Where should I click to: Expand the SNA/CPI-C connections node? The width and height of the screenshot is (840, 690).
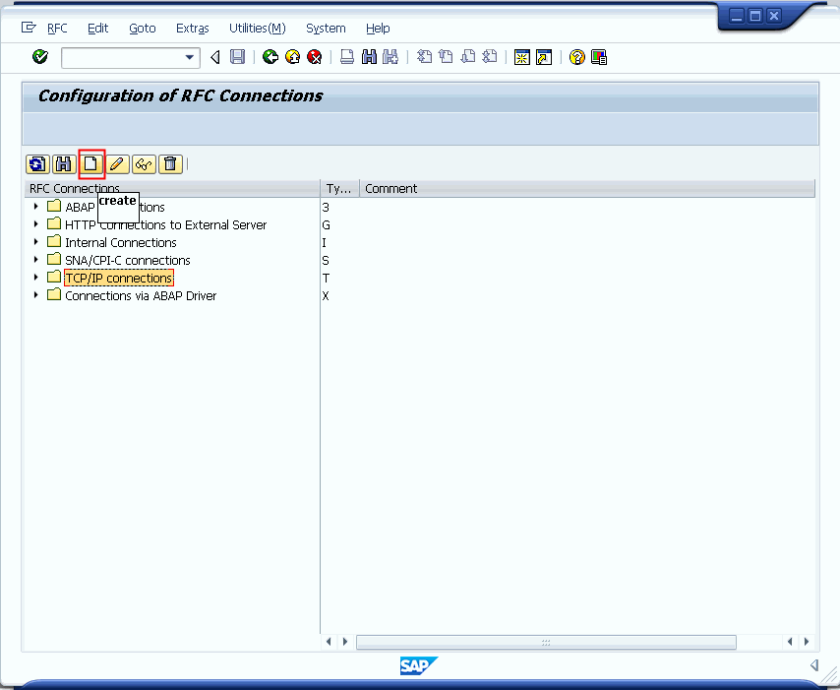coord(35,260)
